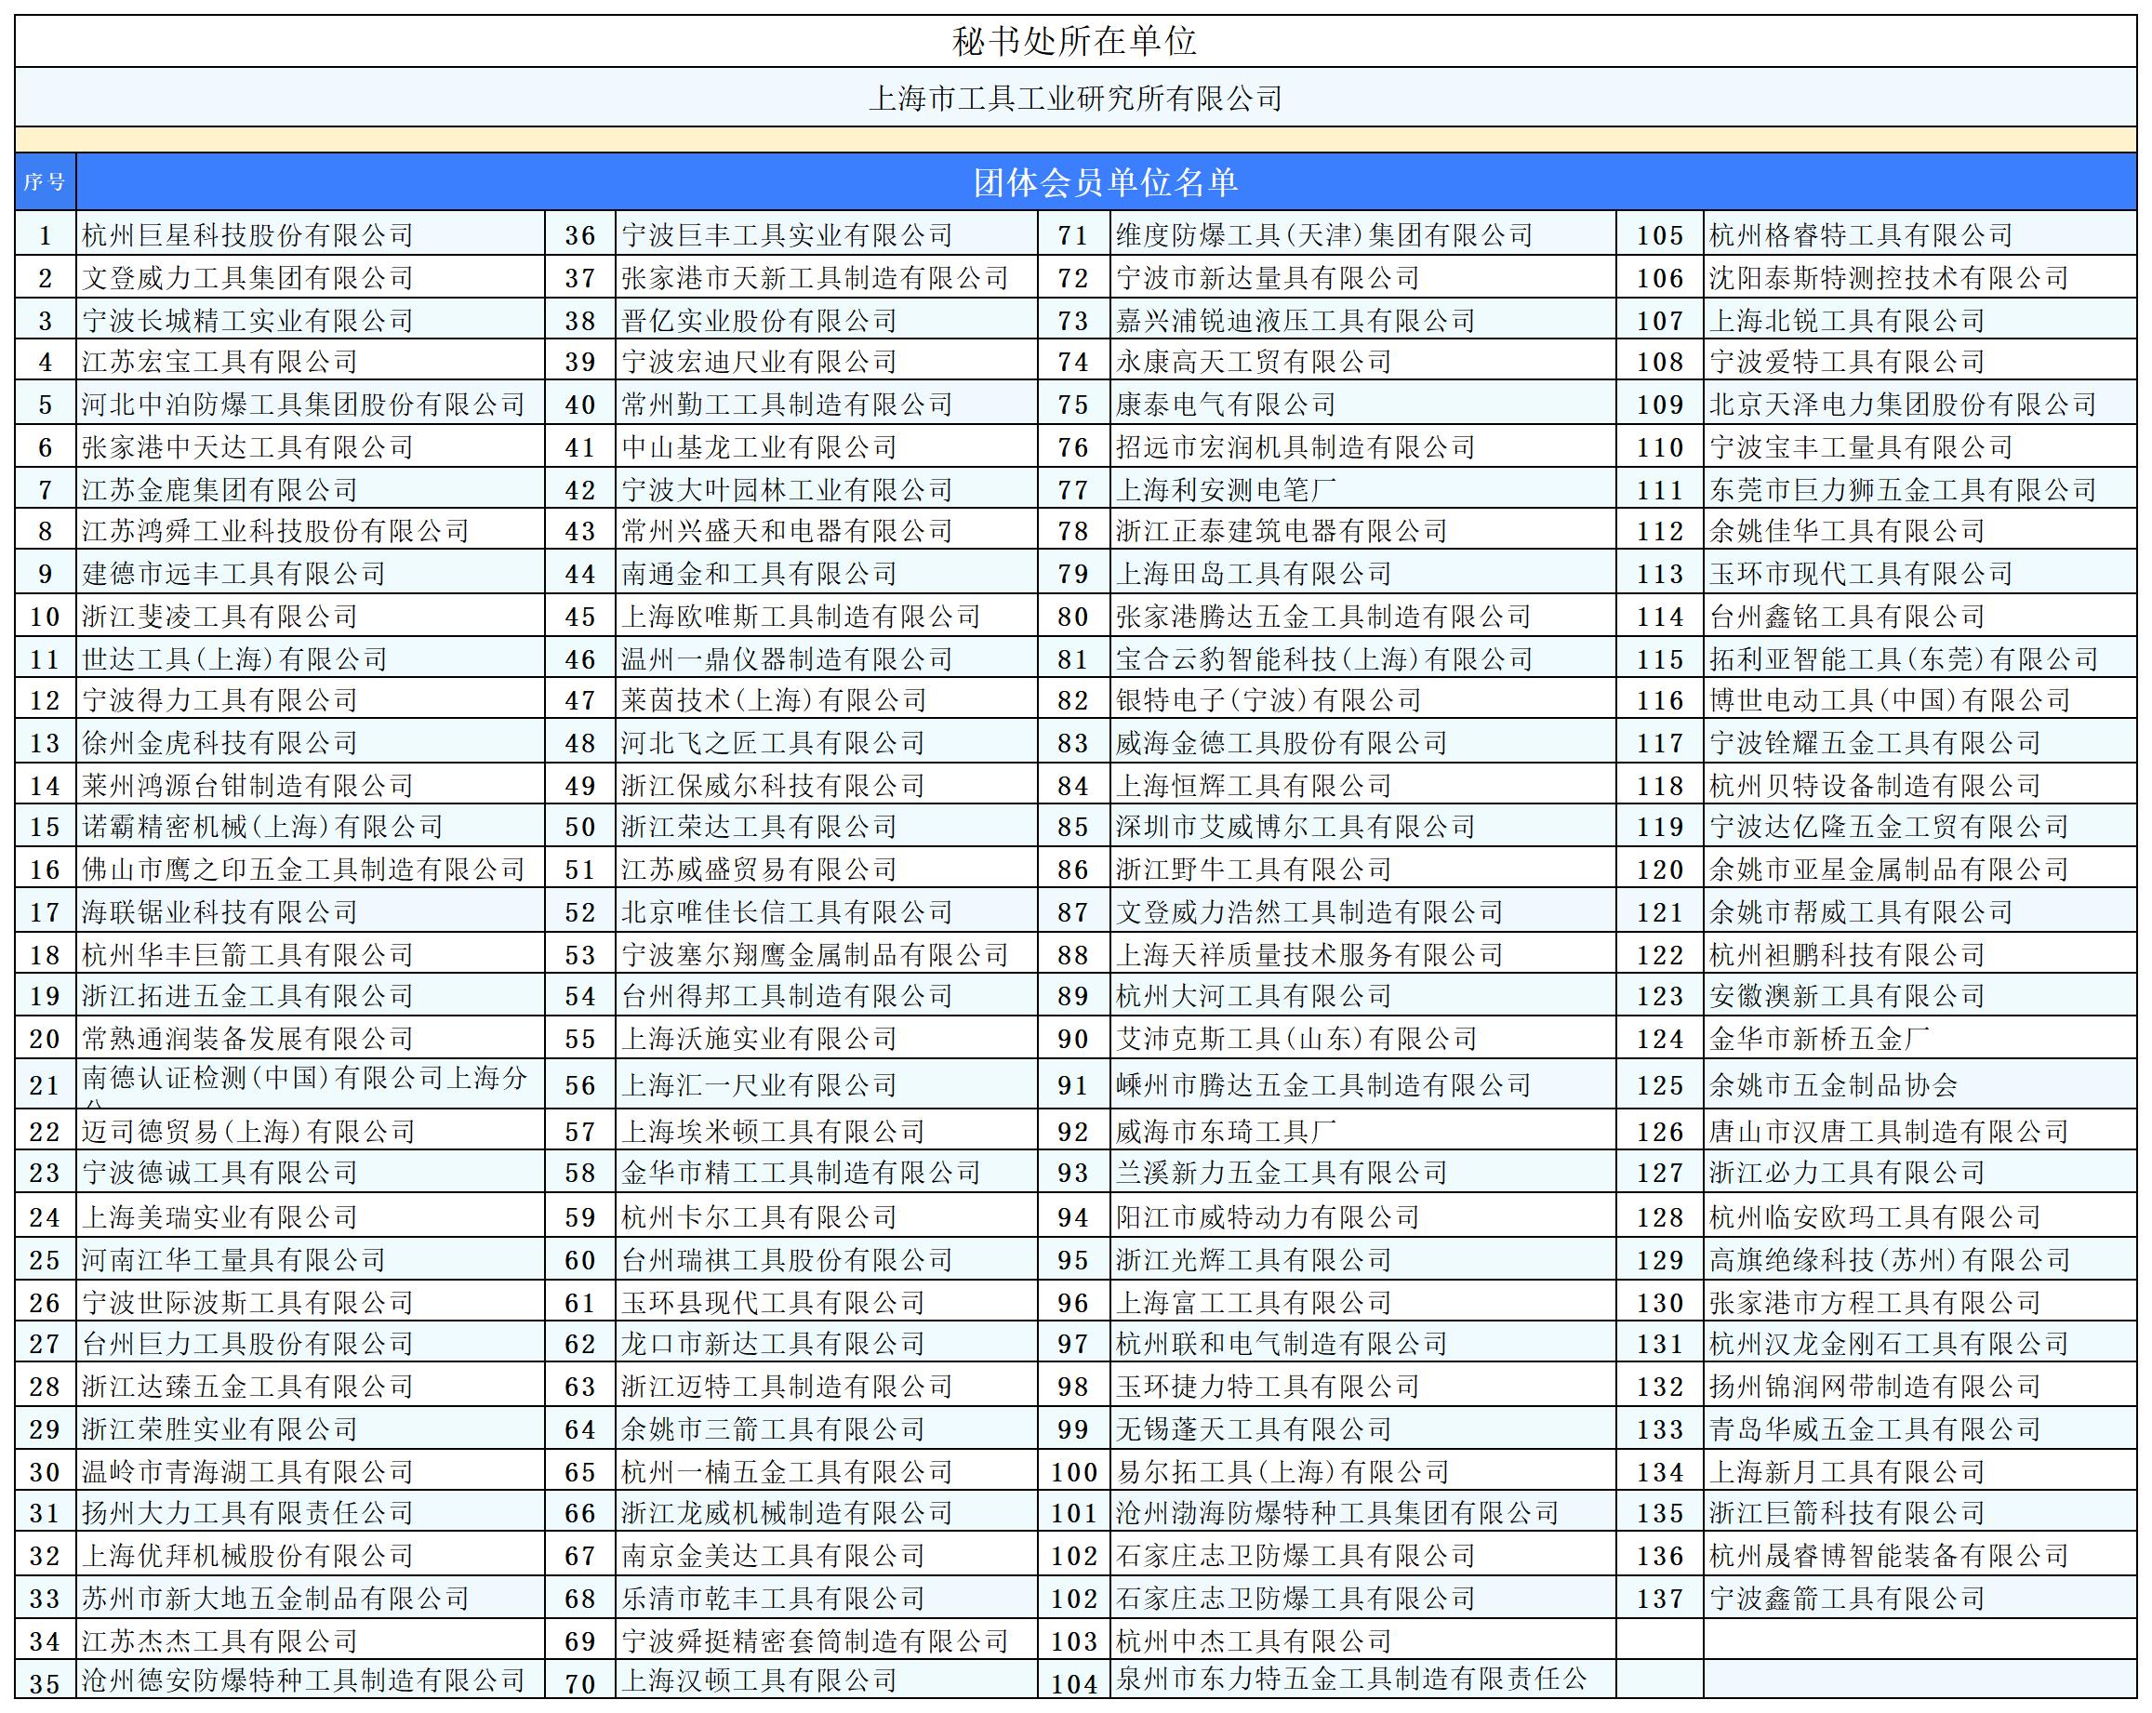The height and width of the screenshot is (1713, 2152).
Task: Select 沧州渤海防爆特种工具集团有限公司
Action: [x=1337, y=1512]
